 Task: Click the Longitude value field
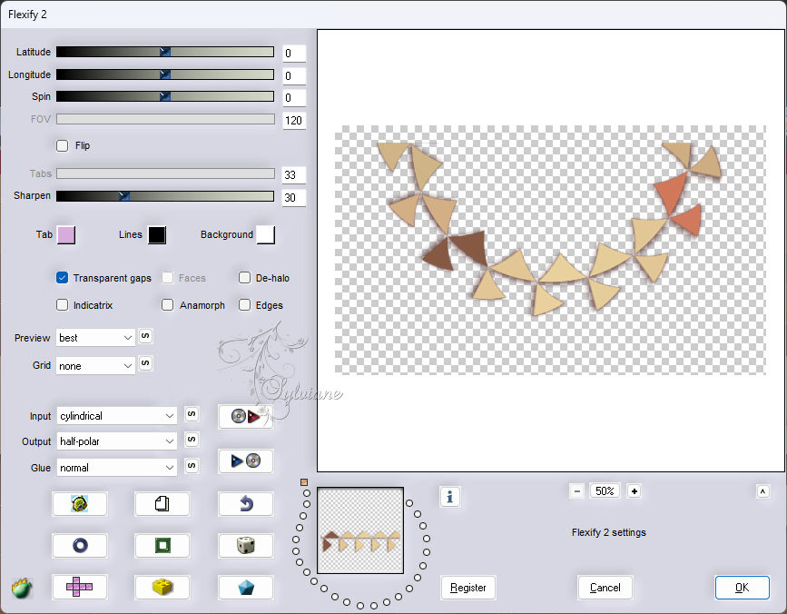pos(294,75)
